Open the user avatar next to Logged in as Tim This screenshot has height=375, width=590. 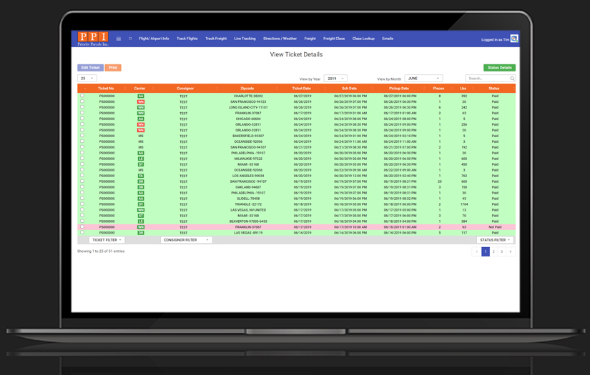[514, 39]
